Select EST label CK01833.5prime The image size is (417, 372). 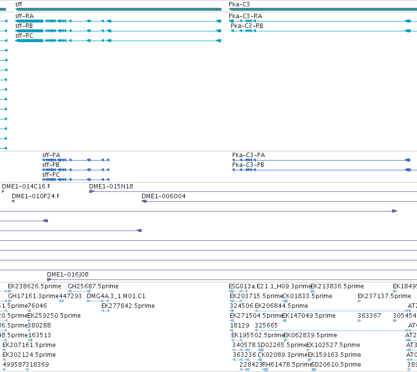[307, 296]
